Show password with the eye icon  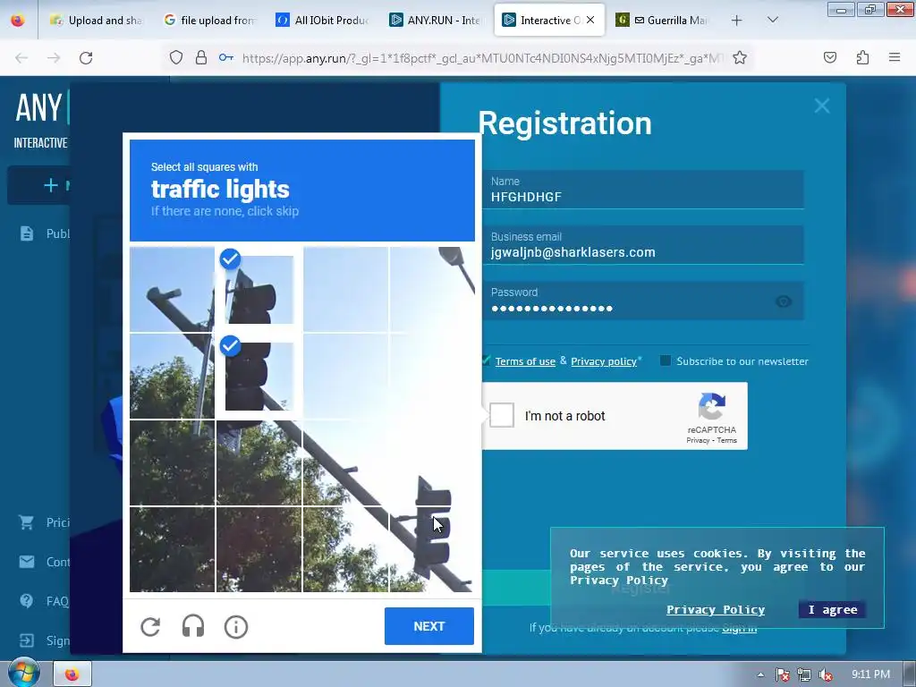click(784, 301)
